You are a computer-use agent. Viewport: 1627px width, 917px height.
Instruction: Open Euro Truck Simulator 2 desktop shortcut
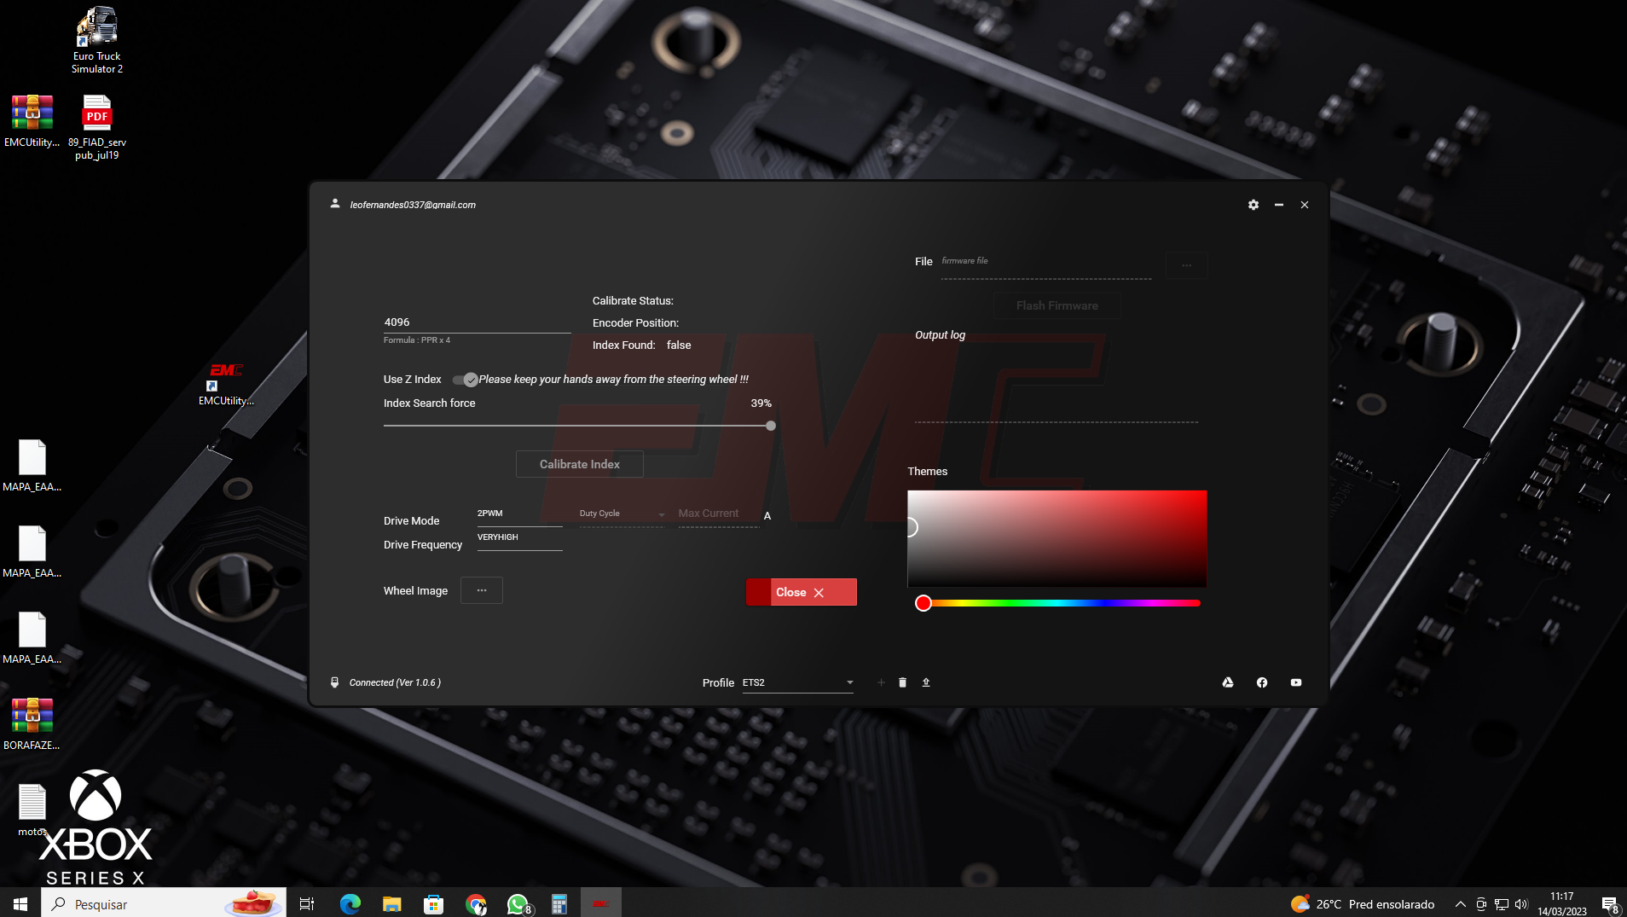96,41
